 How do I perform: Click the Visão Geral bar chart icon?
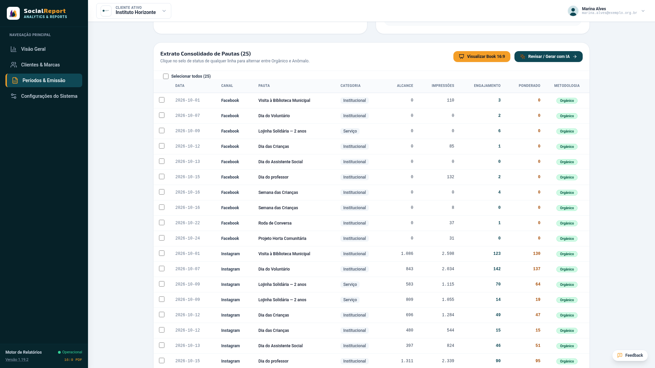(14, 49)
